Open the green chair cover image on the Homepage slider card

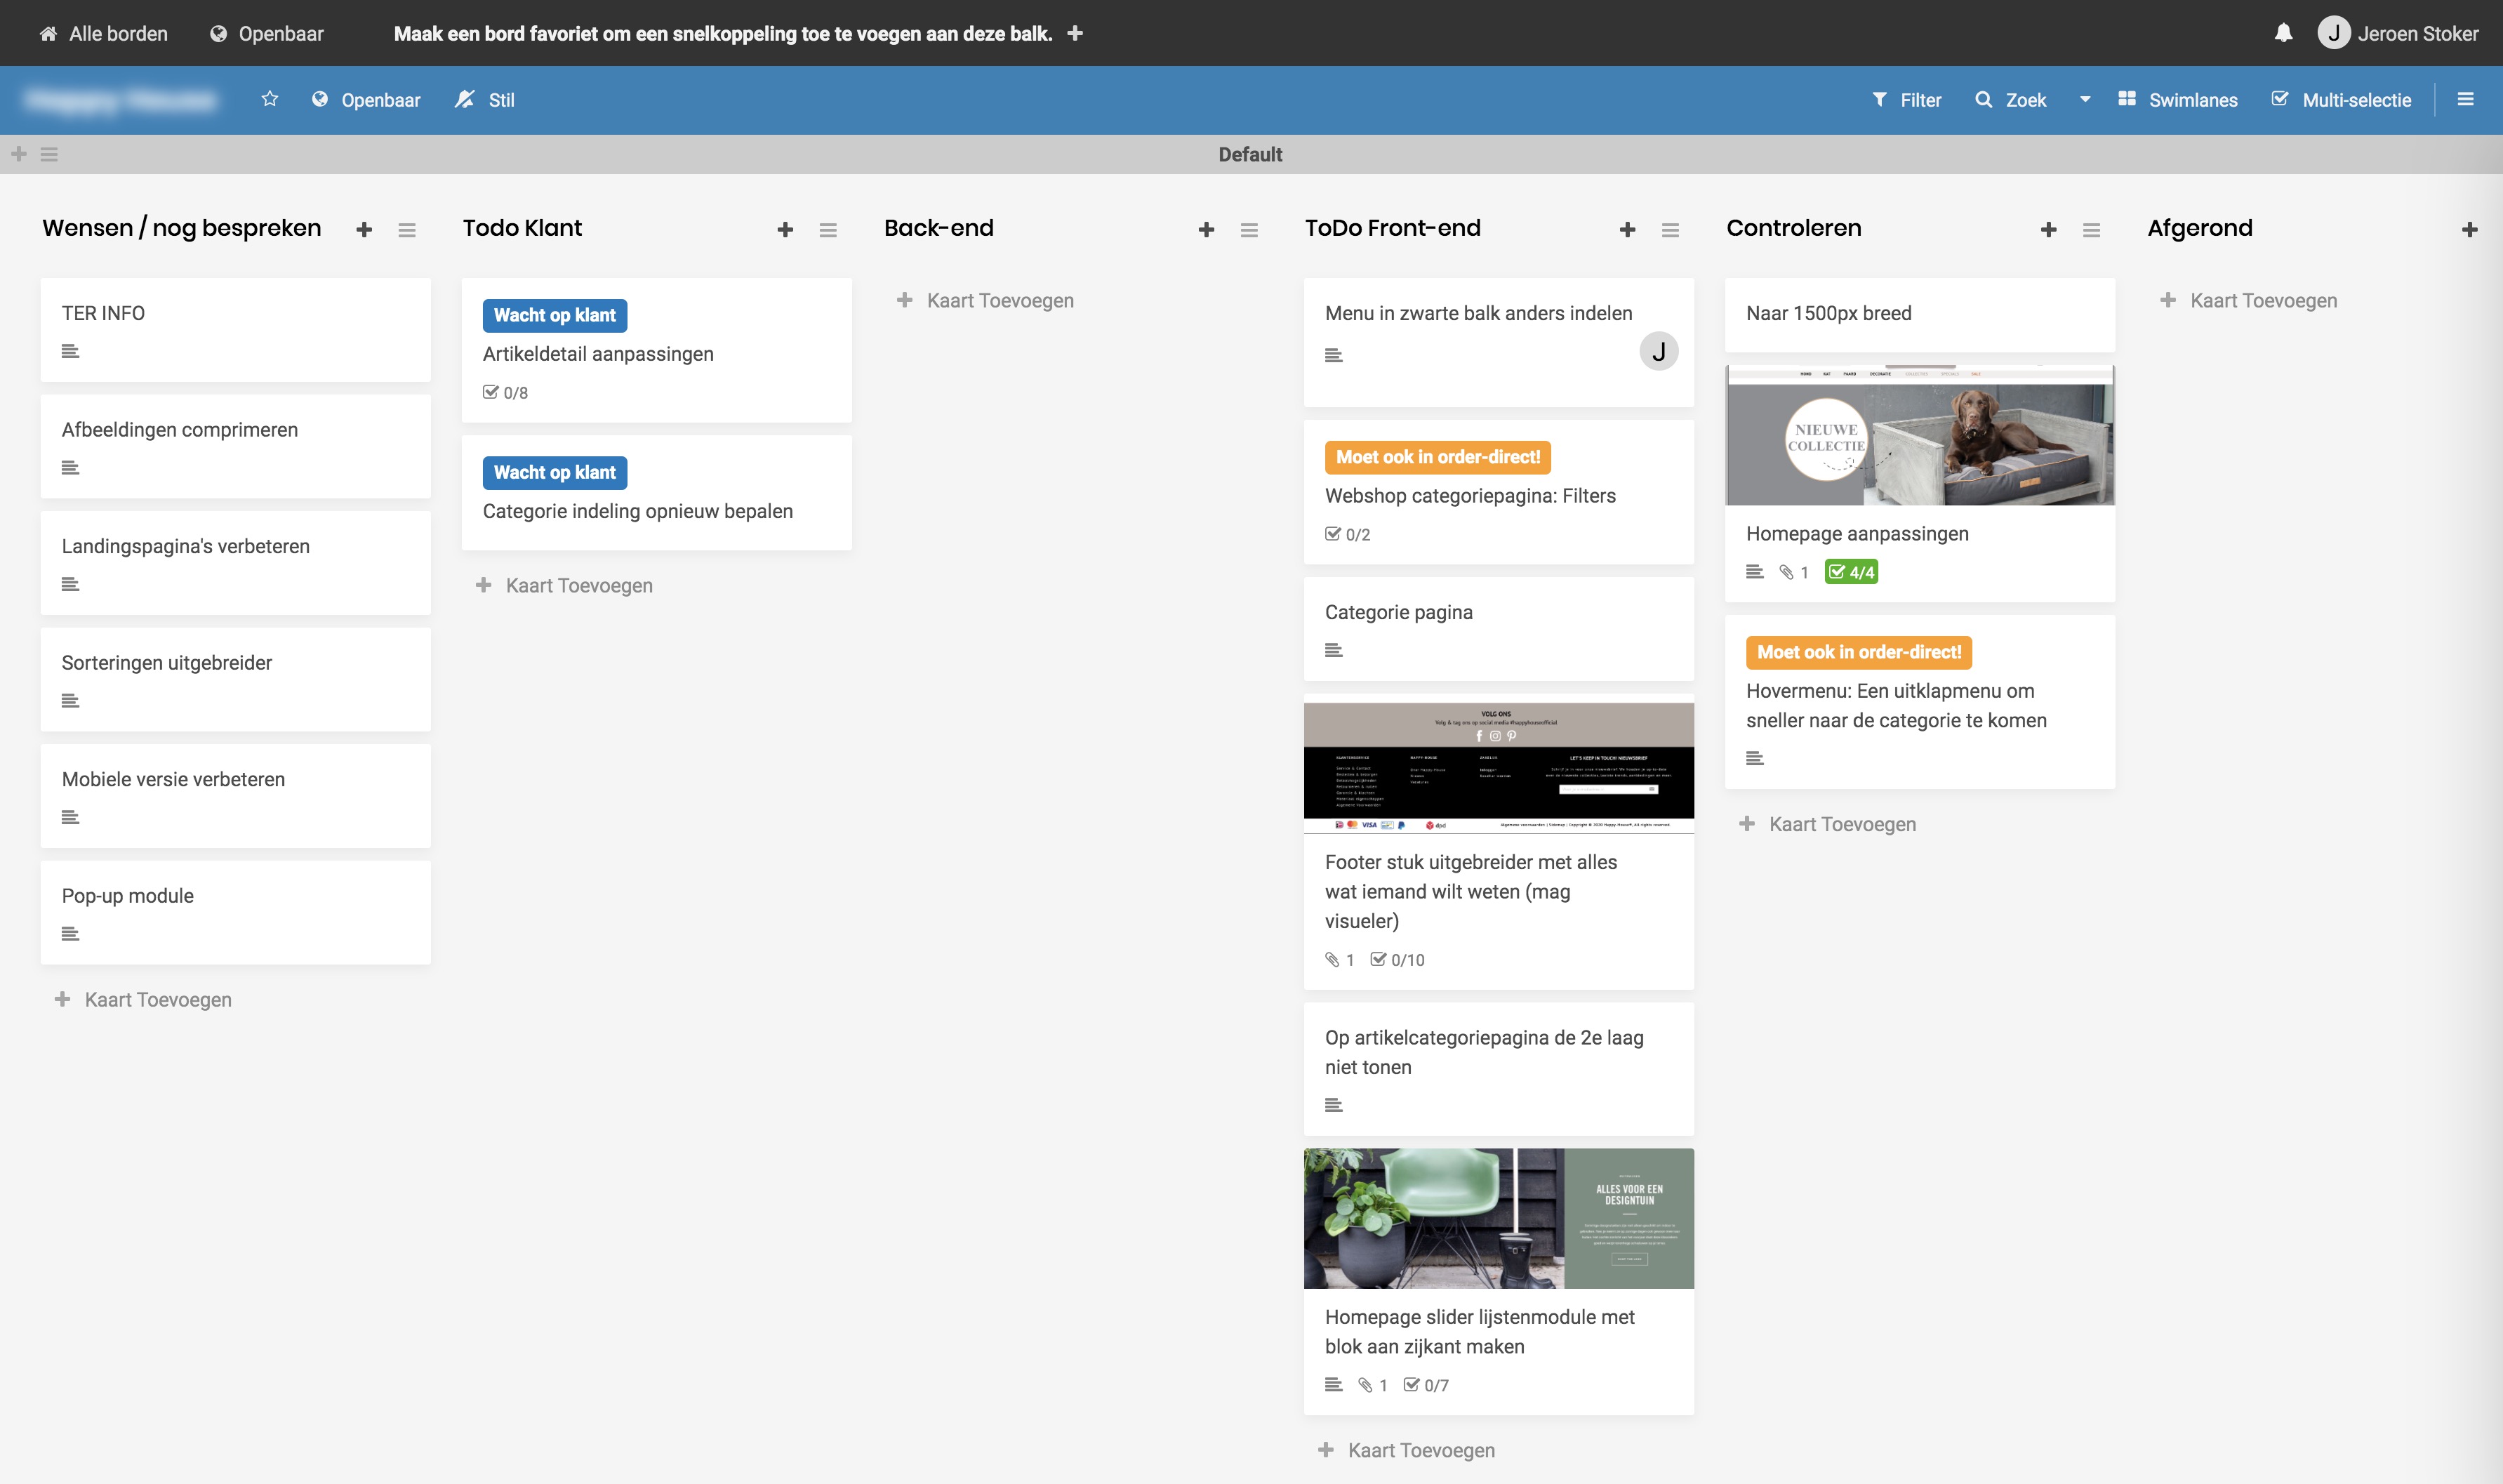[x=1499, y=1218]
